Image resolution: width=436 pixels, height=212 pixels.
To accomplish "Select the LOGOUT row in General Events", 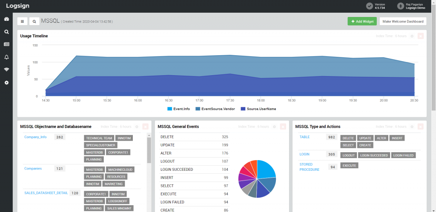I will pyautogui.click(x=194, y=161).
